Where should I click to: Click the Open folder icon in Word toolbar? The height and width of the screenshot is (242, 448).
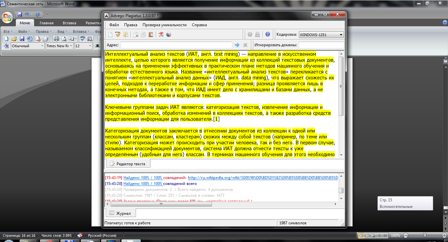pos(14,39)
